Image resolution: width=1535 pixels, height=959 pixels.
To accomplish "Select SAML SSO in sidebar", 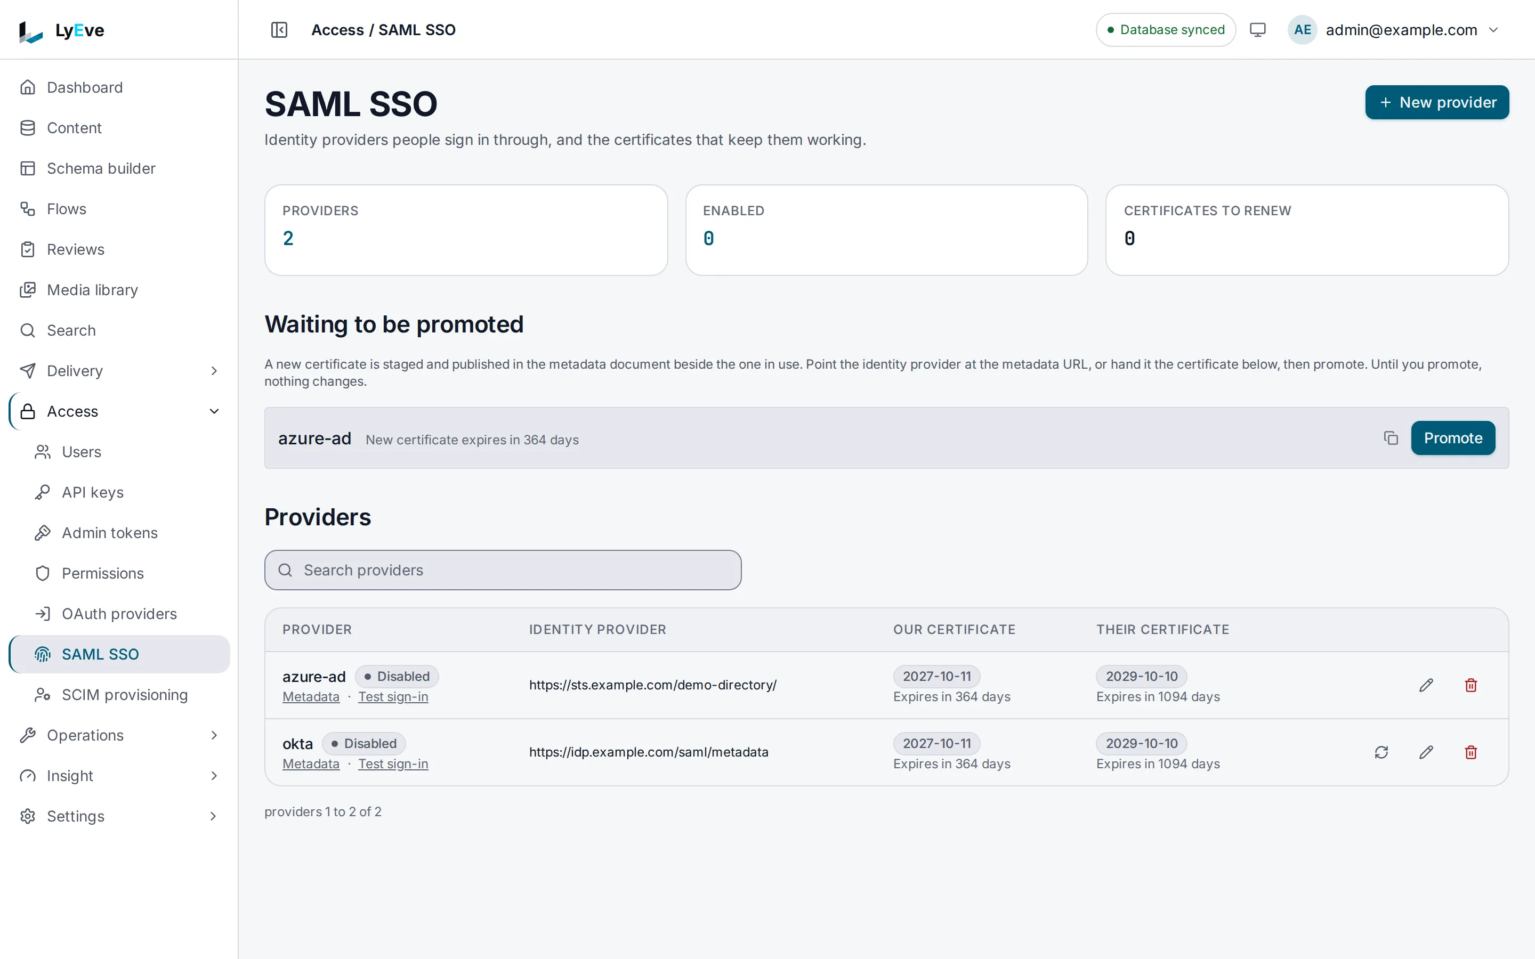I will tap(119, 655).
